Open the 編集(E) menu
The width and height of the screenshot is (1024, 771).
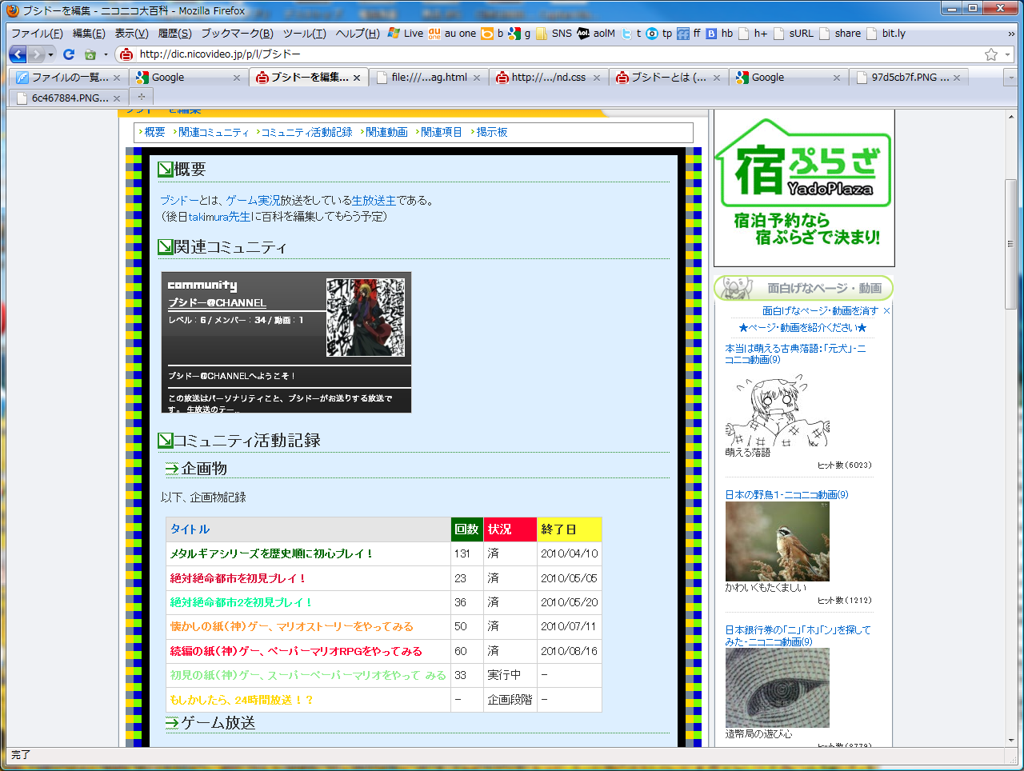tap(89, 33)
